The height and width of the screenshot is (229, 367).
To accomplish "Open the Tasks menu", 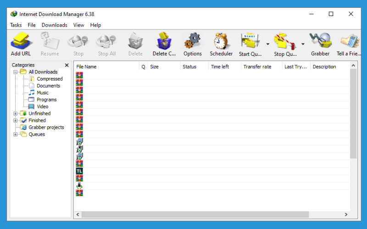I will click(16, 25).
